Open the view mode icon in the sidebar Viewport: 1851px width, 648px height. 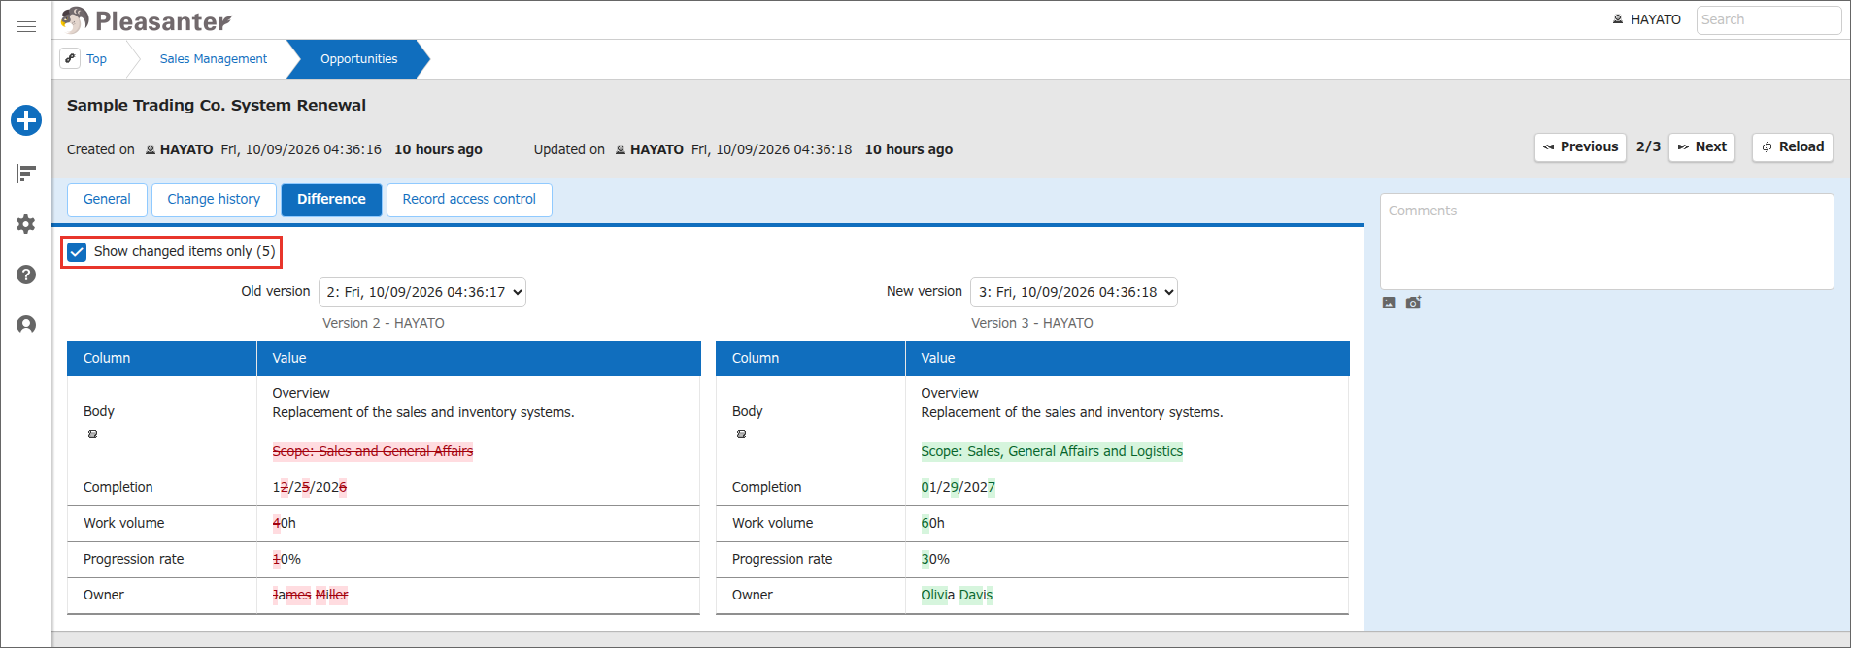(x=26, y=174)
